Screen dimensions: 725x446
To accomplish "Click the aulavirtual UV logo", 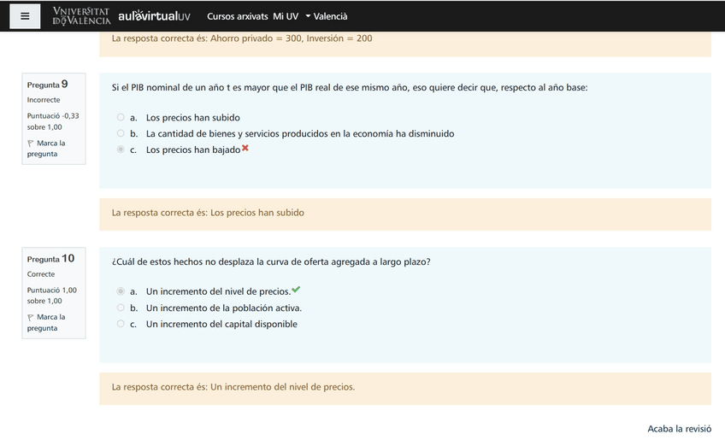I will [x=154, y=16].
